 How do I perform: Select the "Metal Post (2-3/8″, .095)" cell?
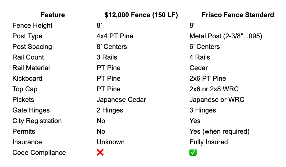[226, 36]
